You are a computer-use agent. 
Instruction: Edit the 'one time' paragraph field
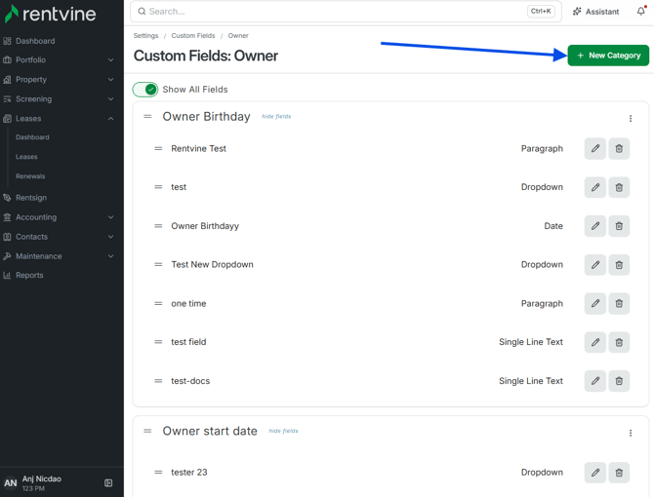594,303
